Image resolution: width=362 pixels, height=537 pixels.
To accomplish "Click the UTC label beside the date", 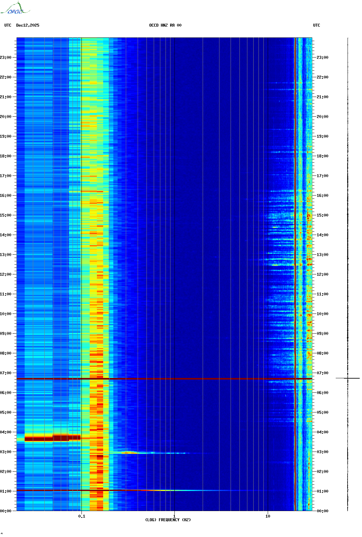I will [x=8, y=25].
